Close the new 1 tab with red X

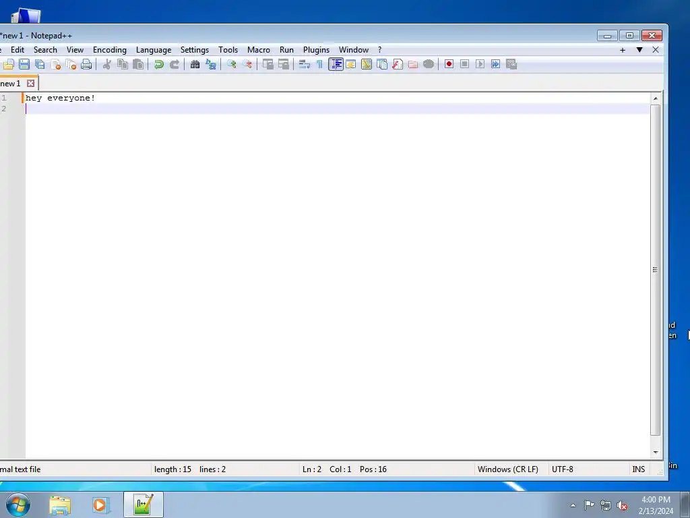pos(30,83)
